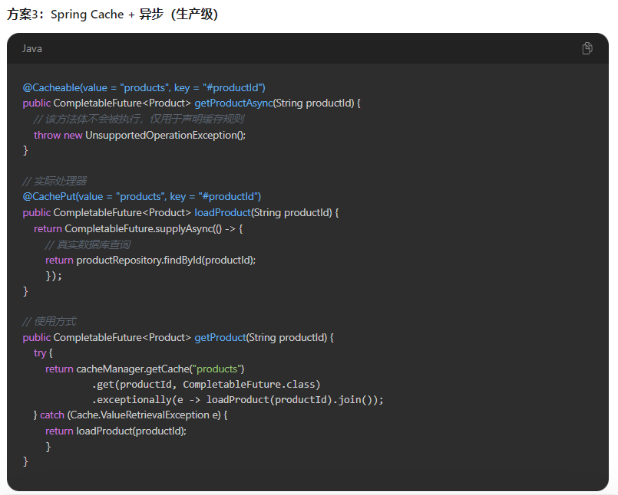Viewport: 618px width, 495px height.
Task: Click the '@Cacheable(value = "products"' annotation line
Action: click(144, 88)
